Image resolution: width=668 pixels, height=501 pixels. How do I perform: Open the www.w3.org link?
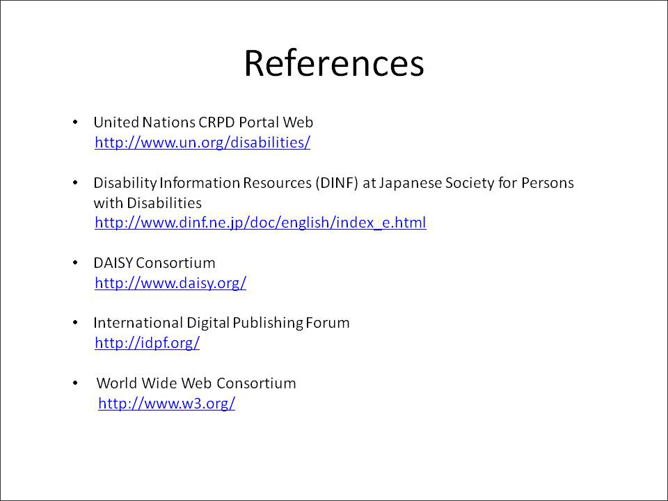tap(166, 403)
